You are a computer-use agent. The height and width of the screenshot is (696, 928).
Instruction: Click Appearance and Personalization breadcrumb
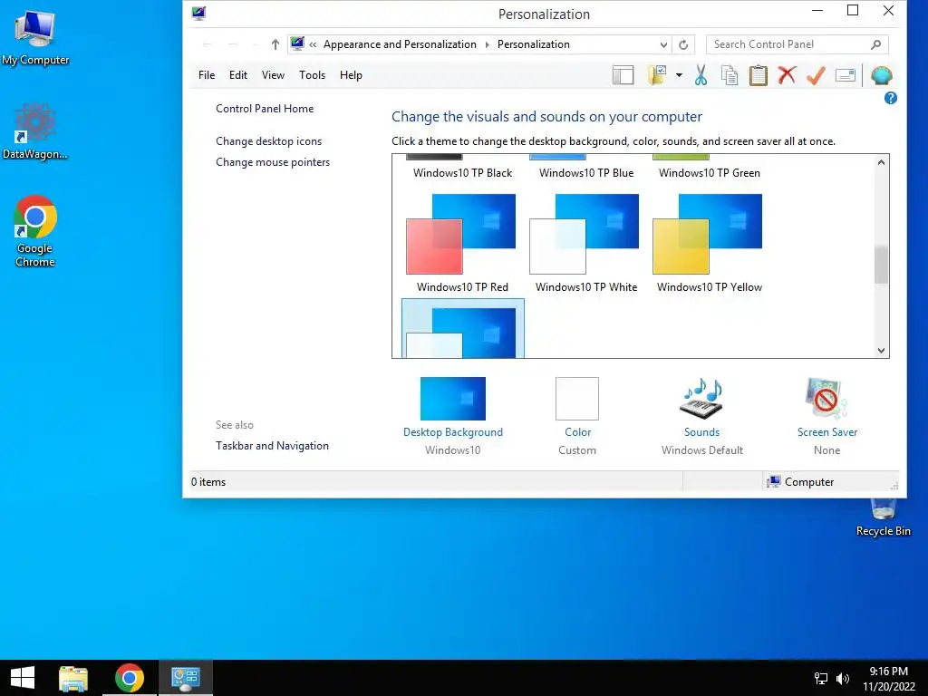(400, 44)
